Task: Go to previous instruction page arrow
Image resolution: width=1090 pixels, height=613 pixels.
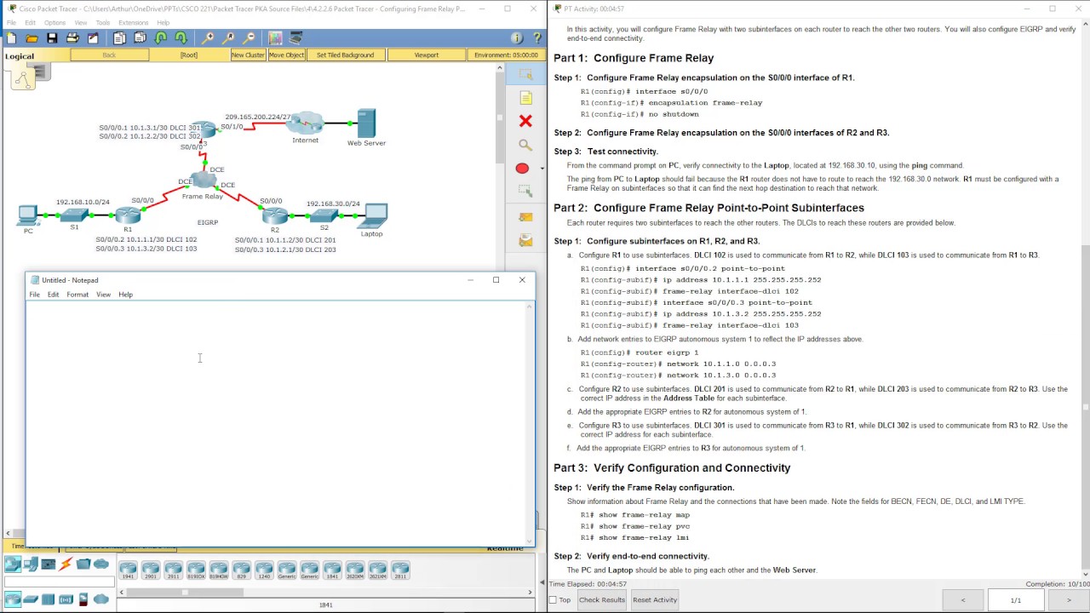Action: pos(963,600)
